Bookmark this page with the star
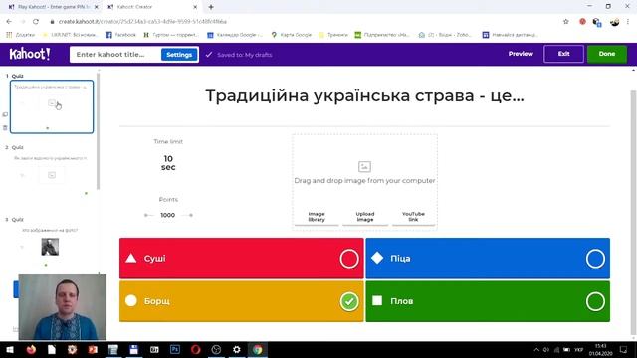This screenshot has height=358, width=637. [x=566, y=22]
